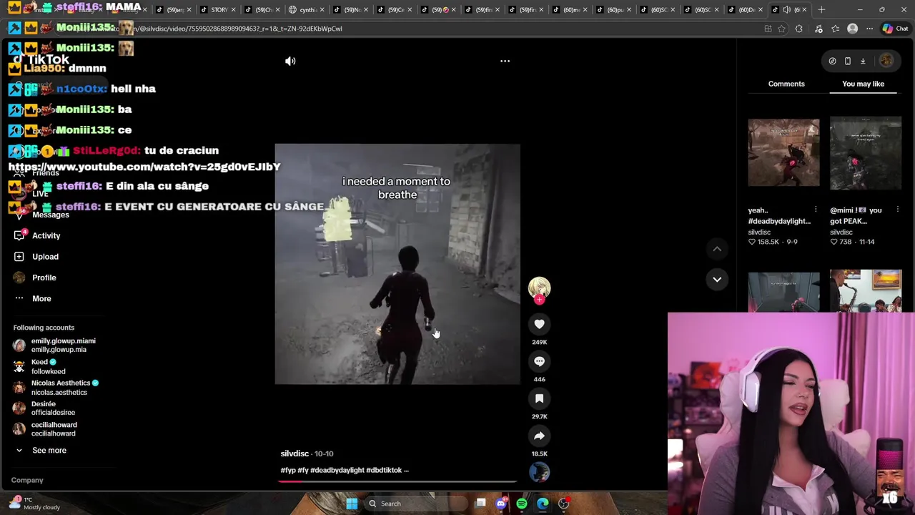
Task: Open Spotify from the taskbar
Action: pos(522,504)
